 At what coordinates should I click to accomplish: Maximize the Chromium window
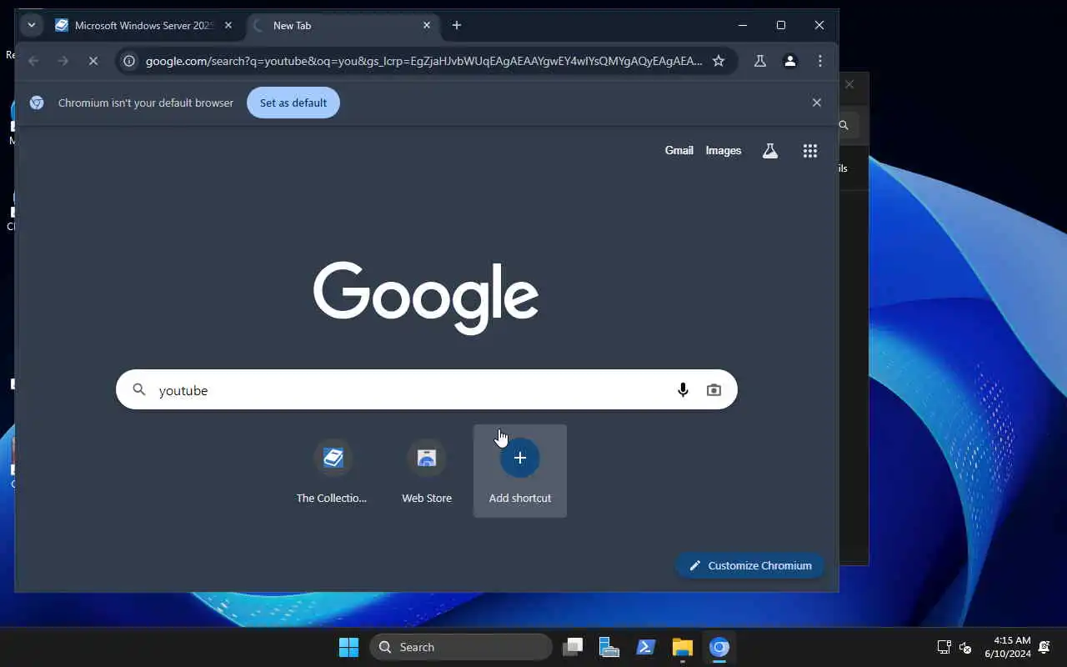click(x=781, y=25)
